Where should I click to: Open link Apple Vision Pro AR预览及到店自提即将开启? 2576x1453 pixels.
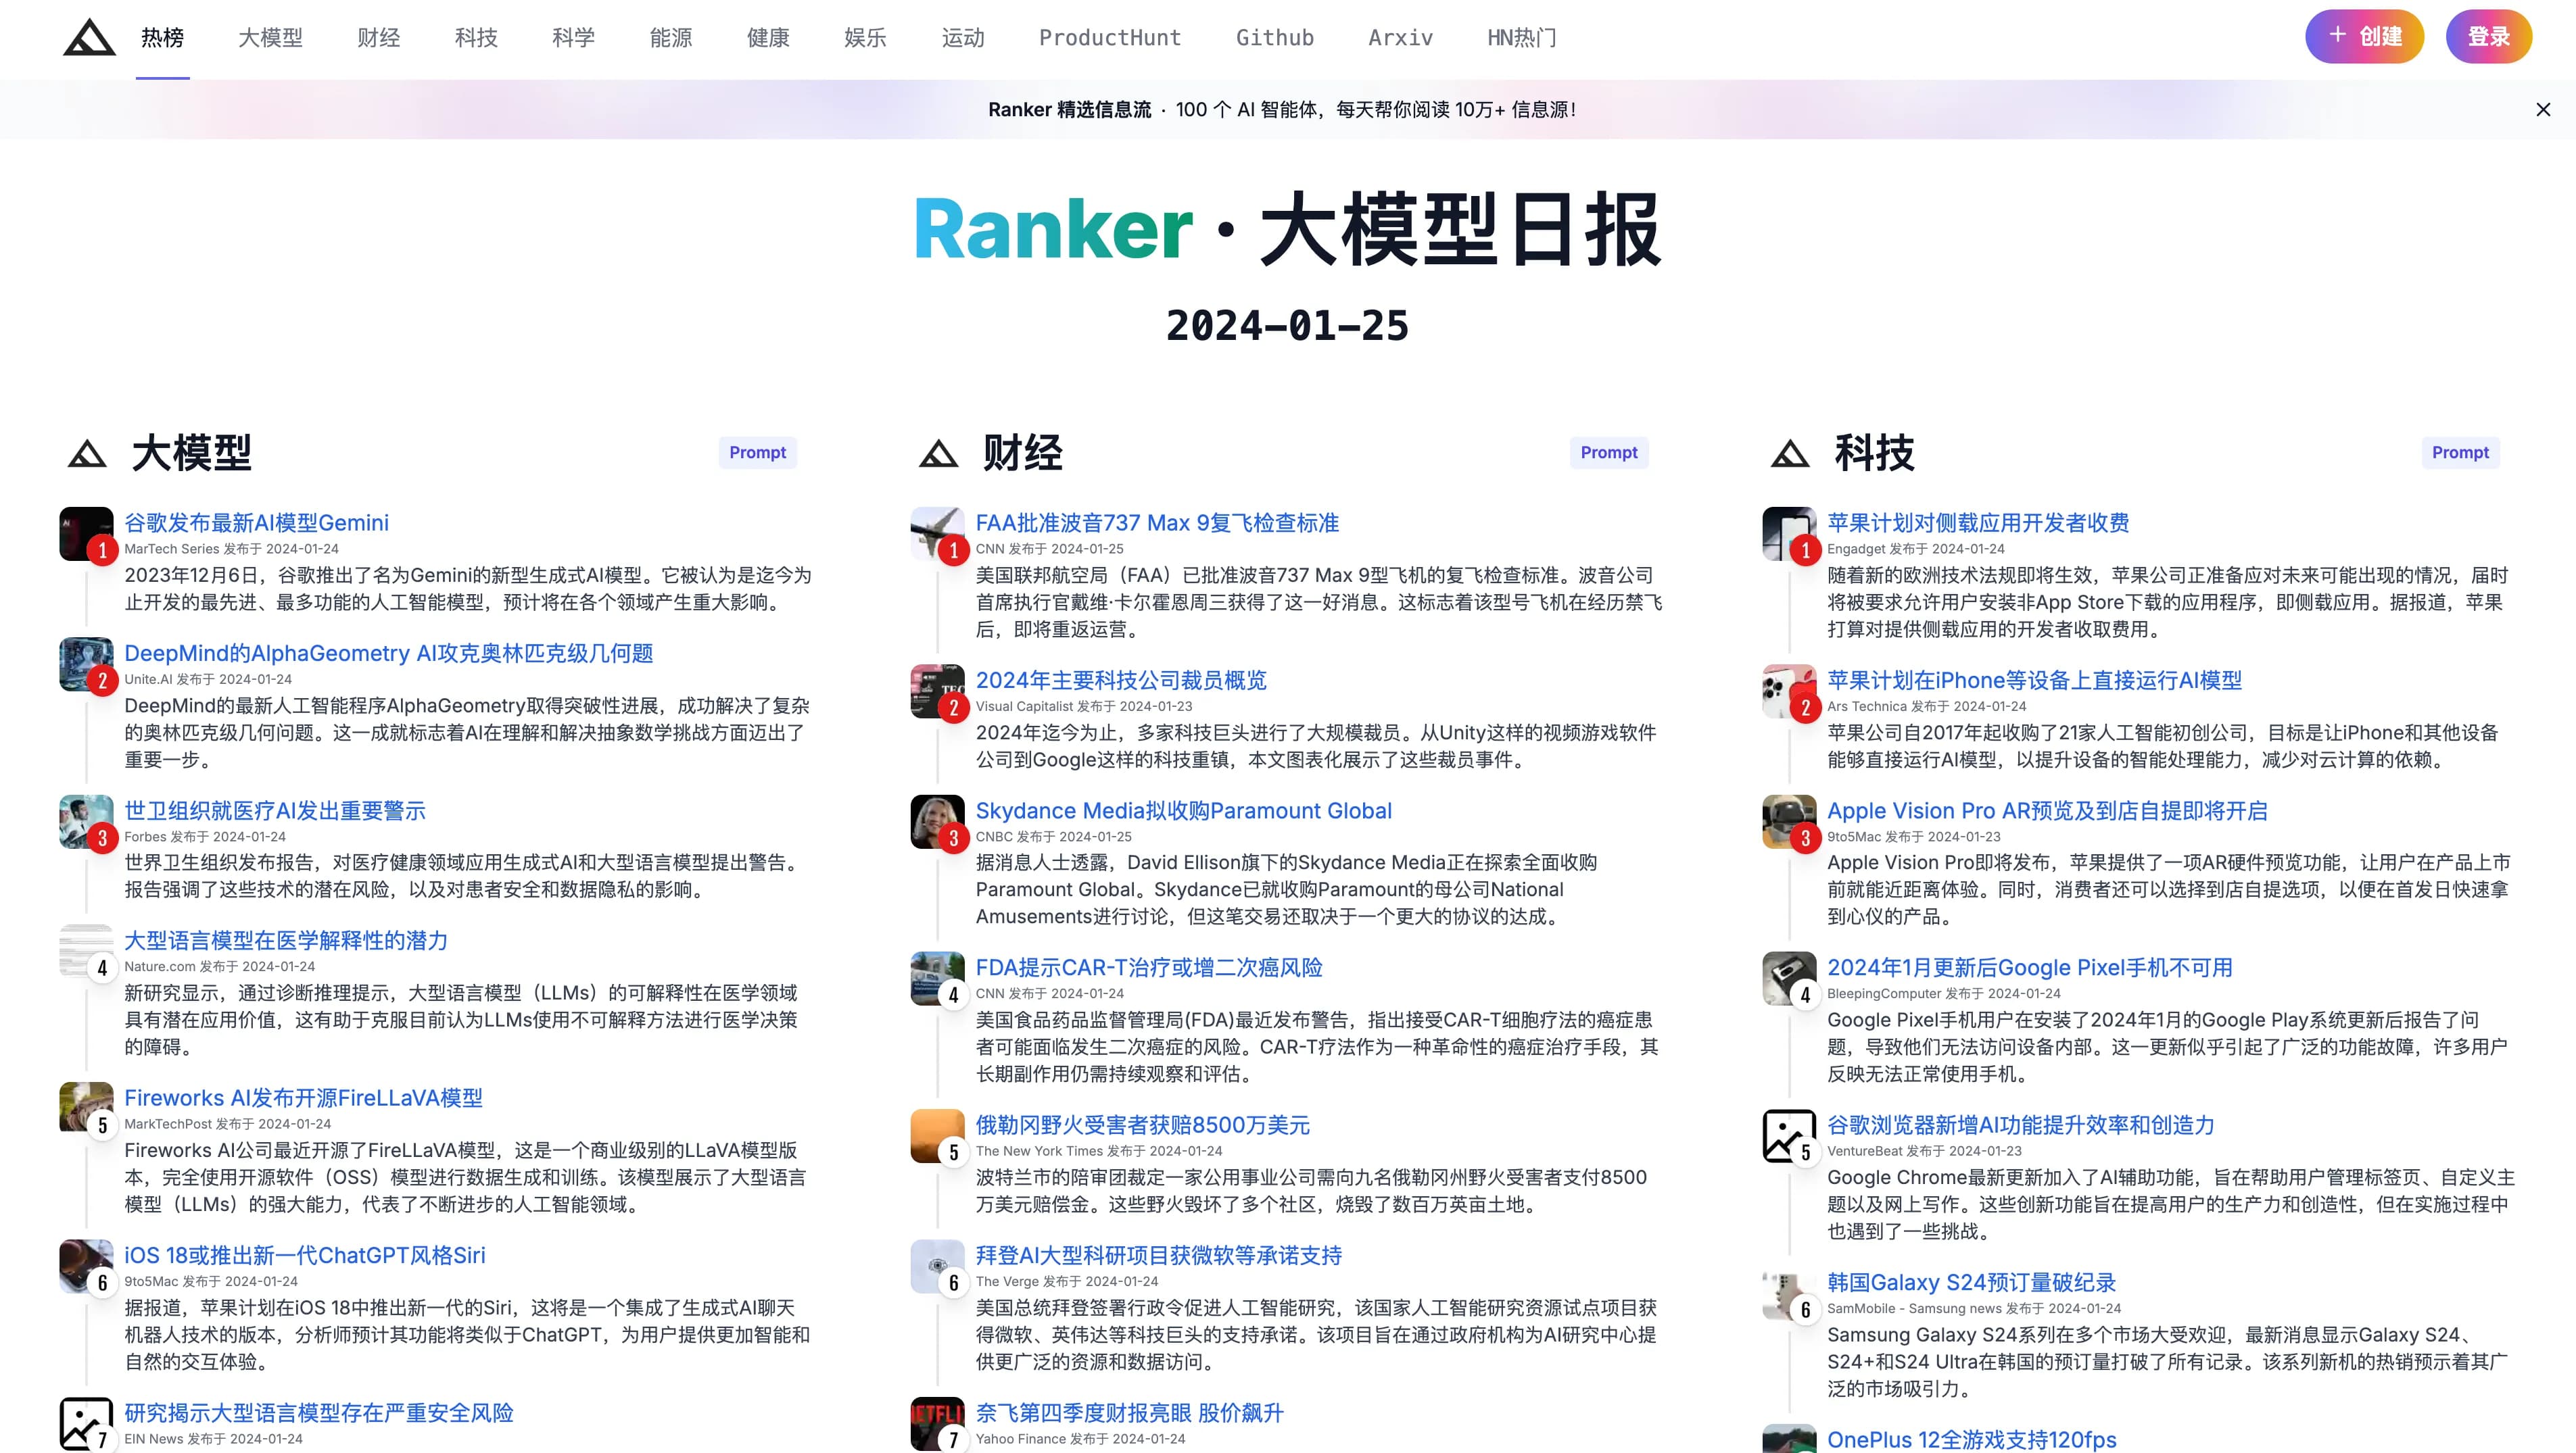point(2048,810)
